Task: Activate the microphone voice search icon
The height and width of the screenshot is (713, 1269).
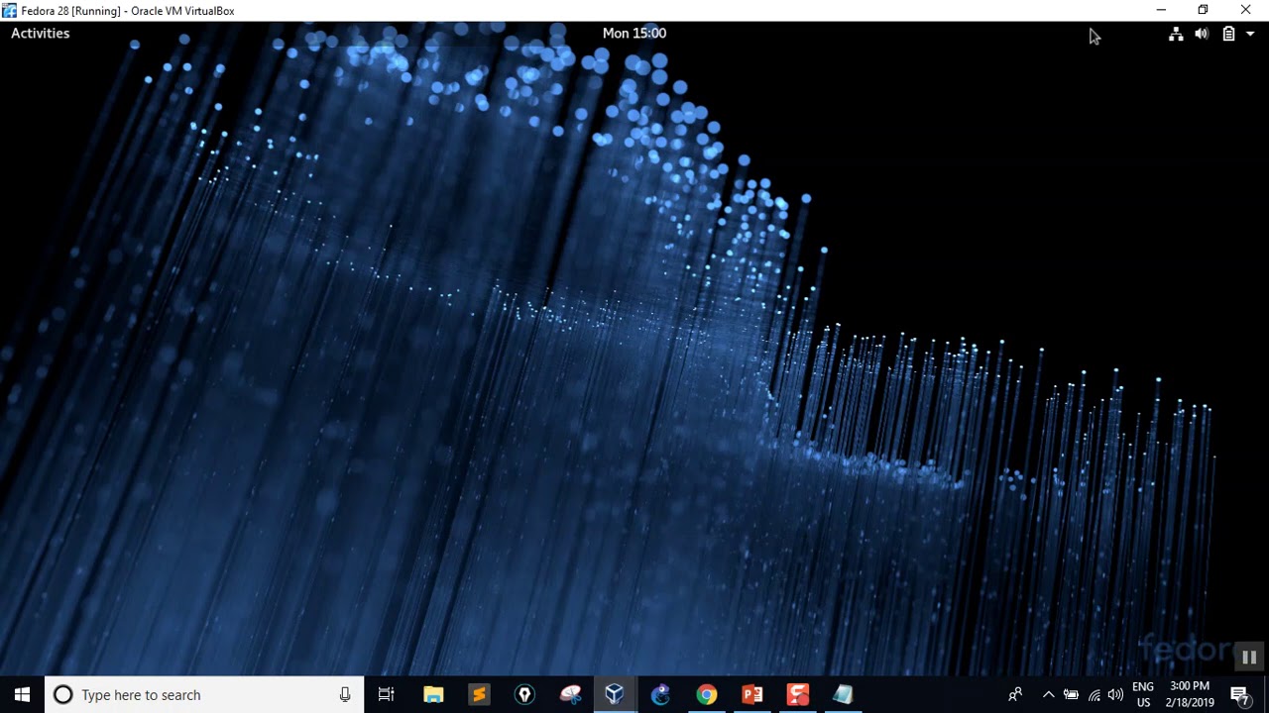Action: click(345, 695)
